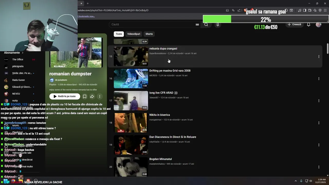Close the current browser tab
The image size is (329, 185).
click(81, 3)
